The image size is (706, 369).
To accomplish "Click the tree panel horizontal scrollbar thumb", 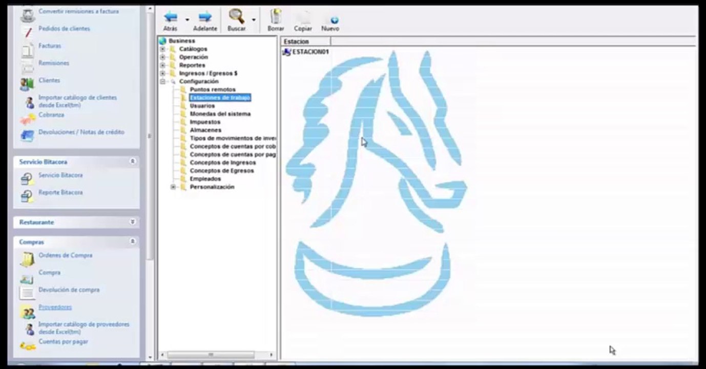I will click(211, 355).
